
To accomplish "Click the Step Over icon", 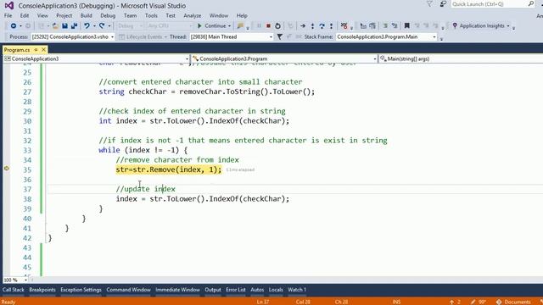I will 322,26.
